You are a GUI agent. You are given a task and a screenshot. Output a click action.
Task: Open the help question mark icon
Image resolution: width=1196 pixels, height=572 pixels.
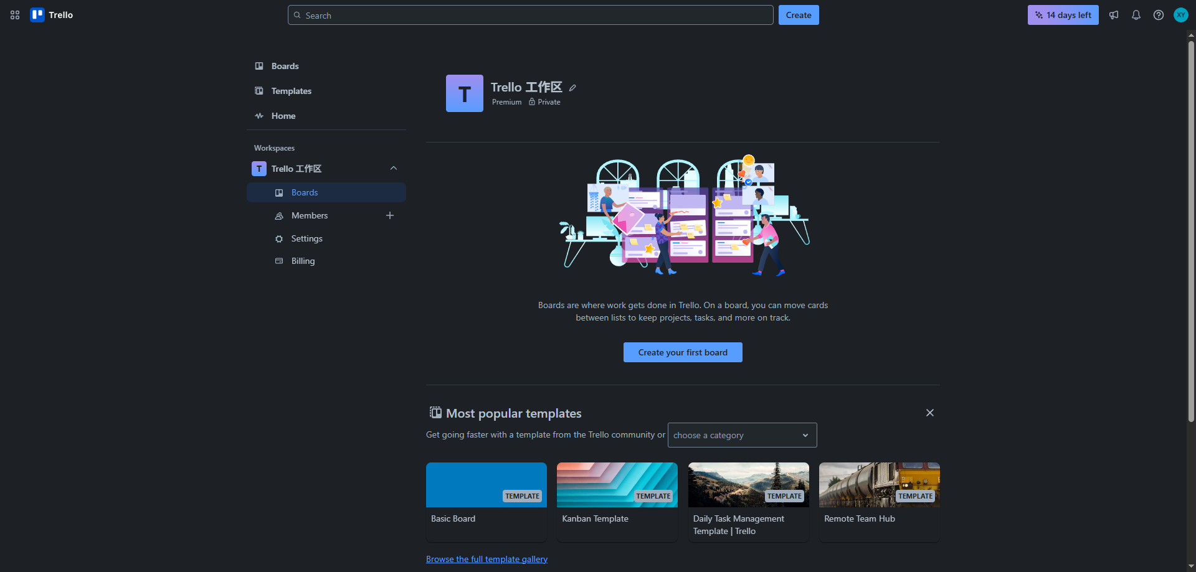[x=1159, y=15]
